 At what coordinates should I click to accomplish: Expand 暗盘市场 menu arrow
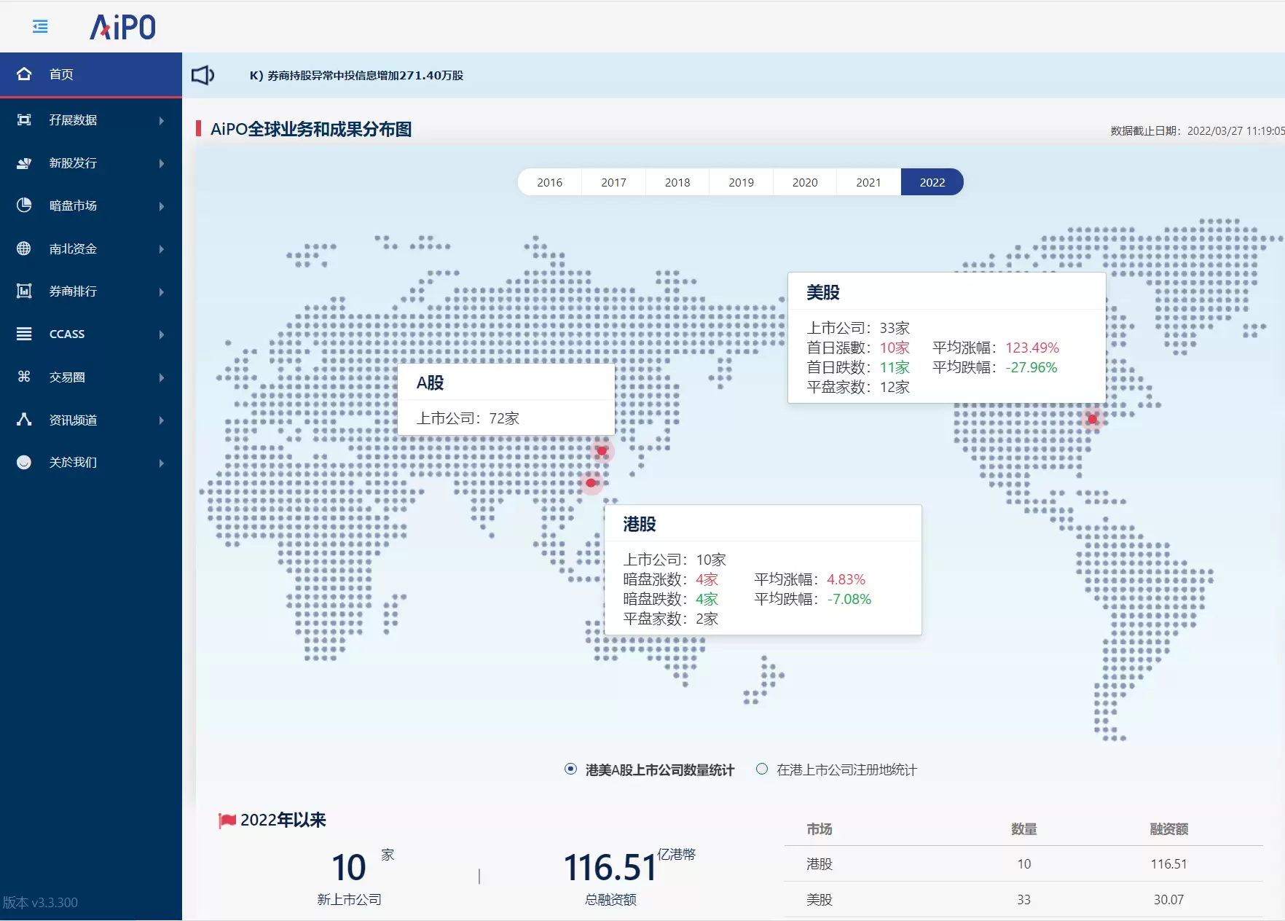[162, 206]
